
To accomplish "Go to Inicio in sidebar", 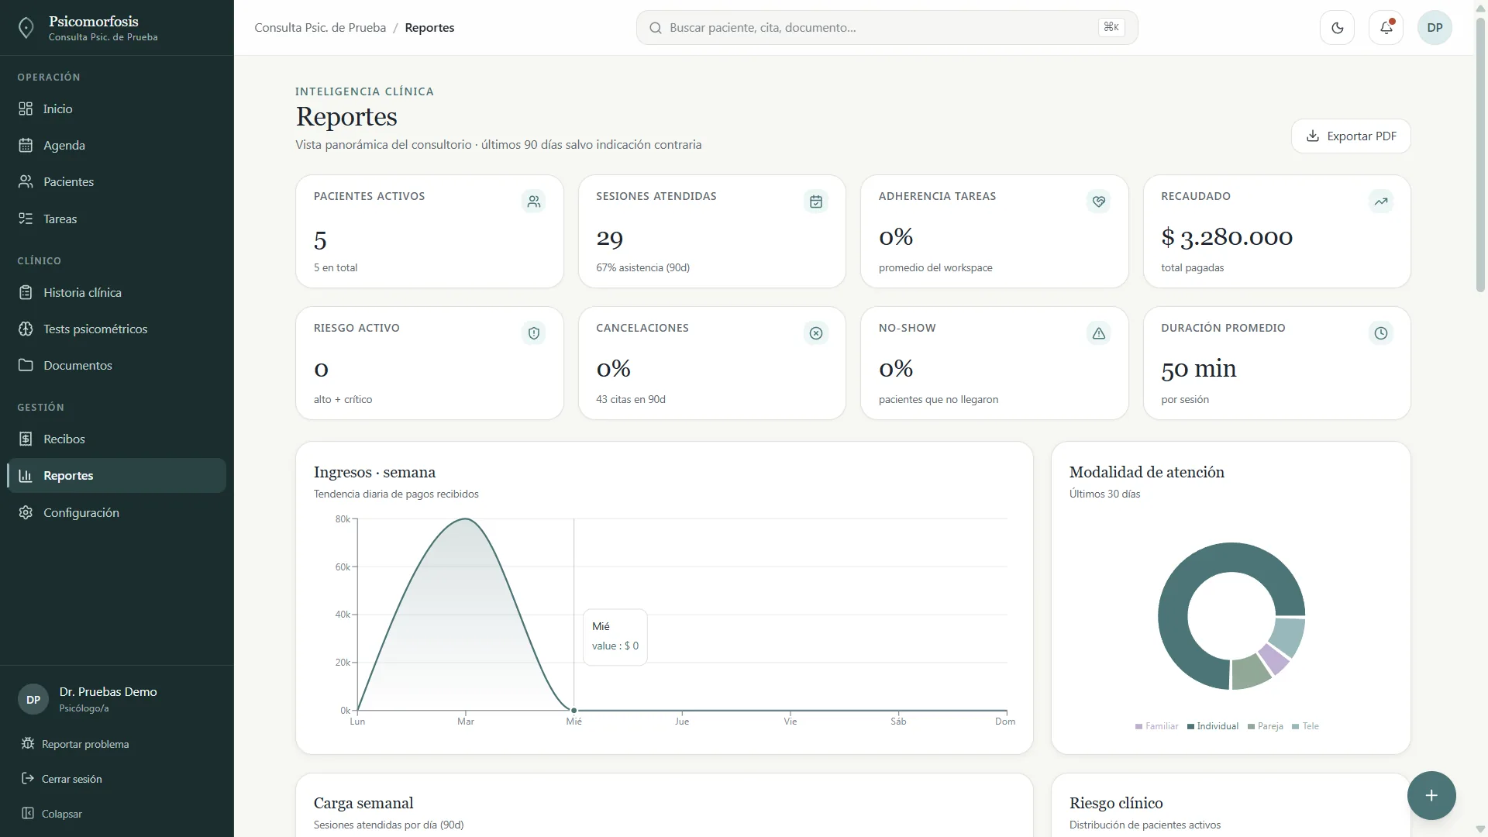I will 116,109.
